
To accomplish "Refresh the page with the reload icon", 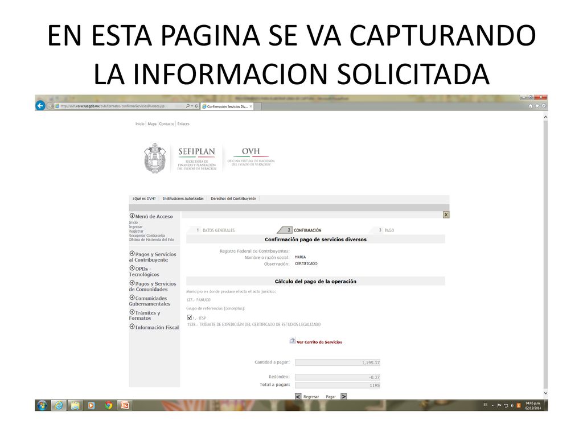I will tap(196, 106).
